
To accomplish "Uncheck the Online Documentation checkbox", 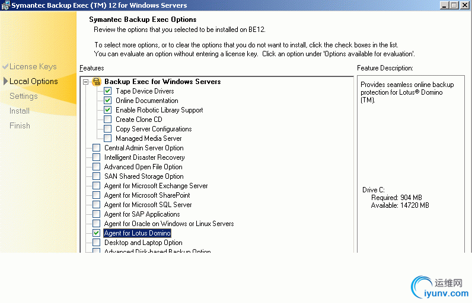I will click(107, 101).
